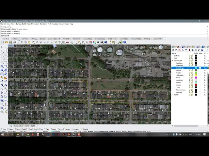Click the Green layer color swatch

196,73
